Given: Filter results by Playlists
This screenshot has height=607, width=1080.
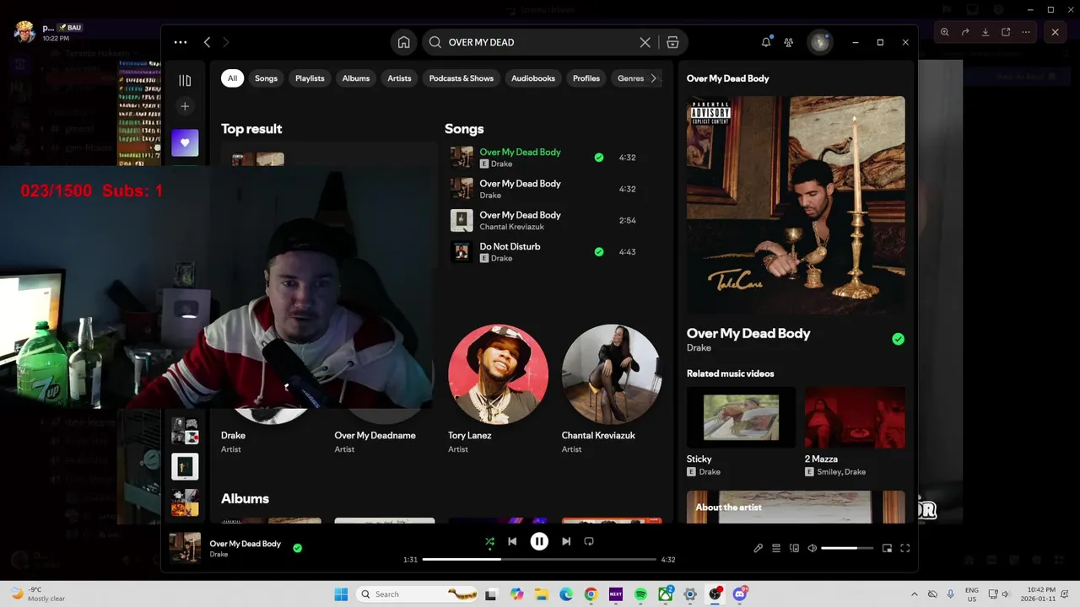Looking at the screenshot, I should coord(310,78).
